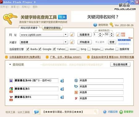
Task: Switch to 网址对多关键字 tab
Action: coord(29,28)
